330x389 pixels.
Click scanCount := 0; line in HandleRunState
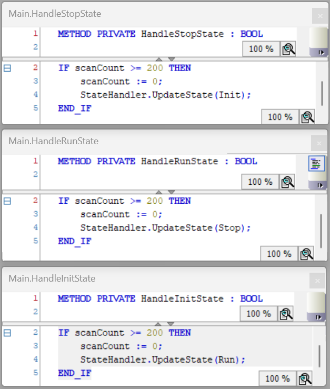coord(122,214)
